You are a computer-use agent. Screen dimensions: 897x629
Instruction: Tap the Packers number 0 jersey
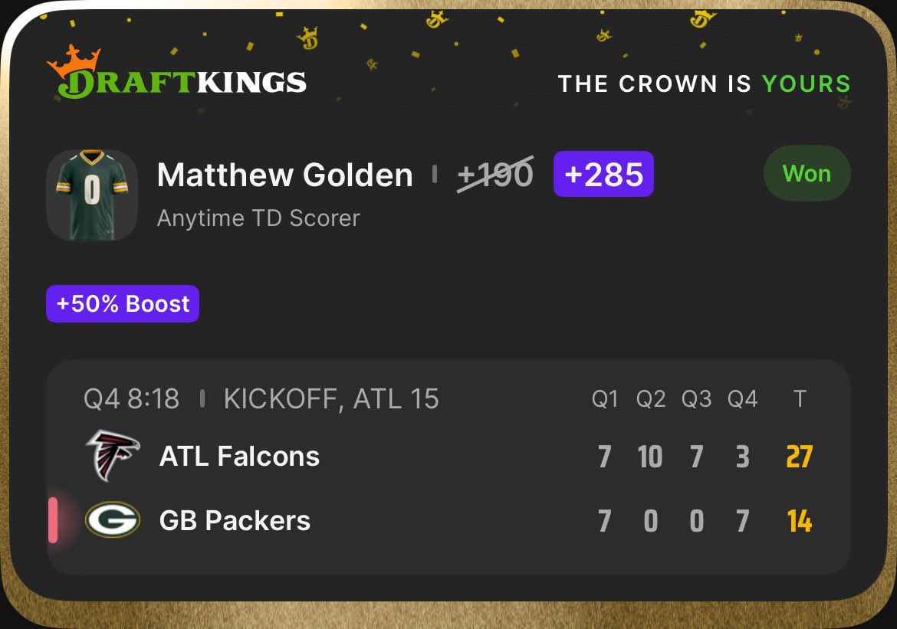coord(92,195)
